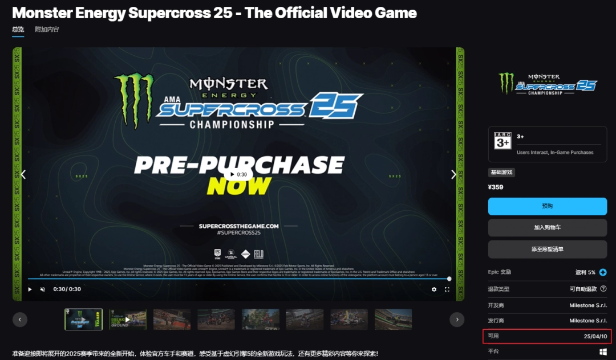Click the Epic Rewards blue badge icon

coord(603,272)
